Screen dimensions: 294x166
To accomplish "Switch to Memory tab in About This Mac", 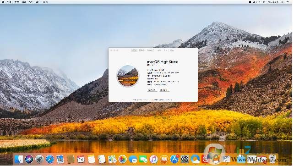I will click(159, 50).
